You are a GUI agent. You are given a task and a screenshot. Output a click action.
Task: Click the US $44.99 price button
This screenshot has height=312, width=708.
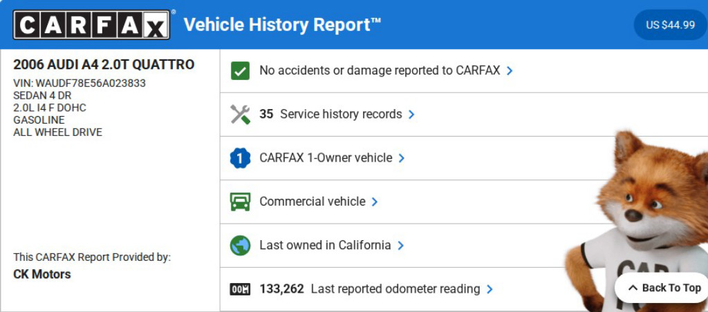(x=670, y=25)
